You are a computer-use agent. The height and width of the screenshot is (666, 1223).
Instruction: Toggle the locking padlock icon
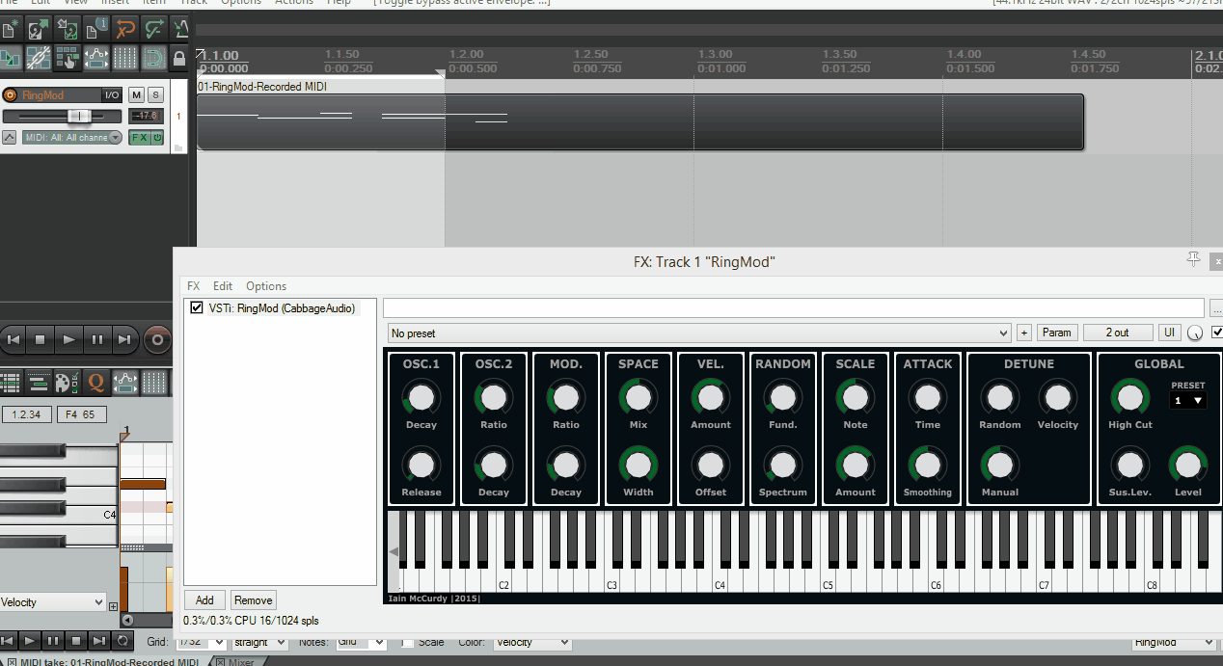tap(179, 58)
